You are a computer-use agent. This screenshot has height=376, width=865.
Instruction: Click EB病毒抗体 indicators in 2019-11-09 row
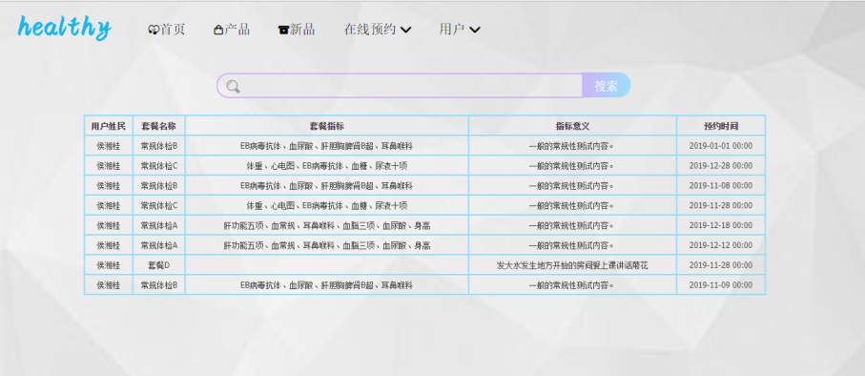click(x=326, y=285)
